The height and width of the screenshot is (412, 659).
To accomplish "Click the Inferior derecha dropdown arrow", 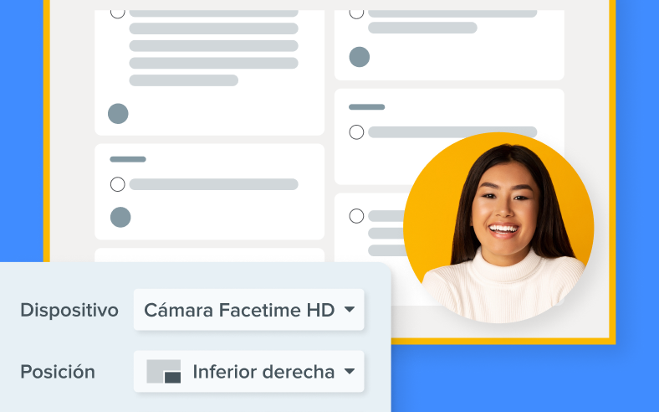I will pyautogui.click(x=350, y=371).
